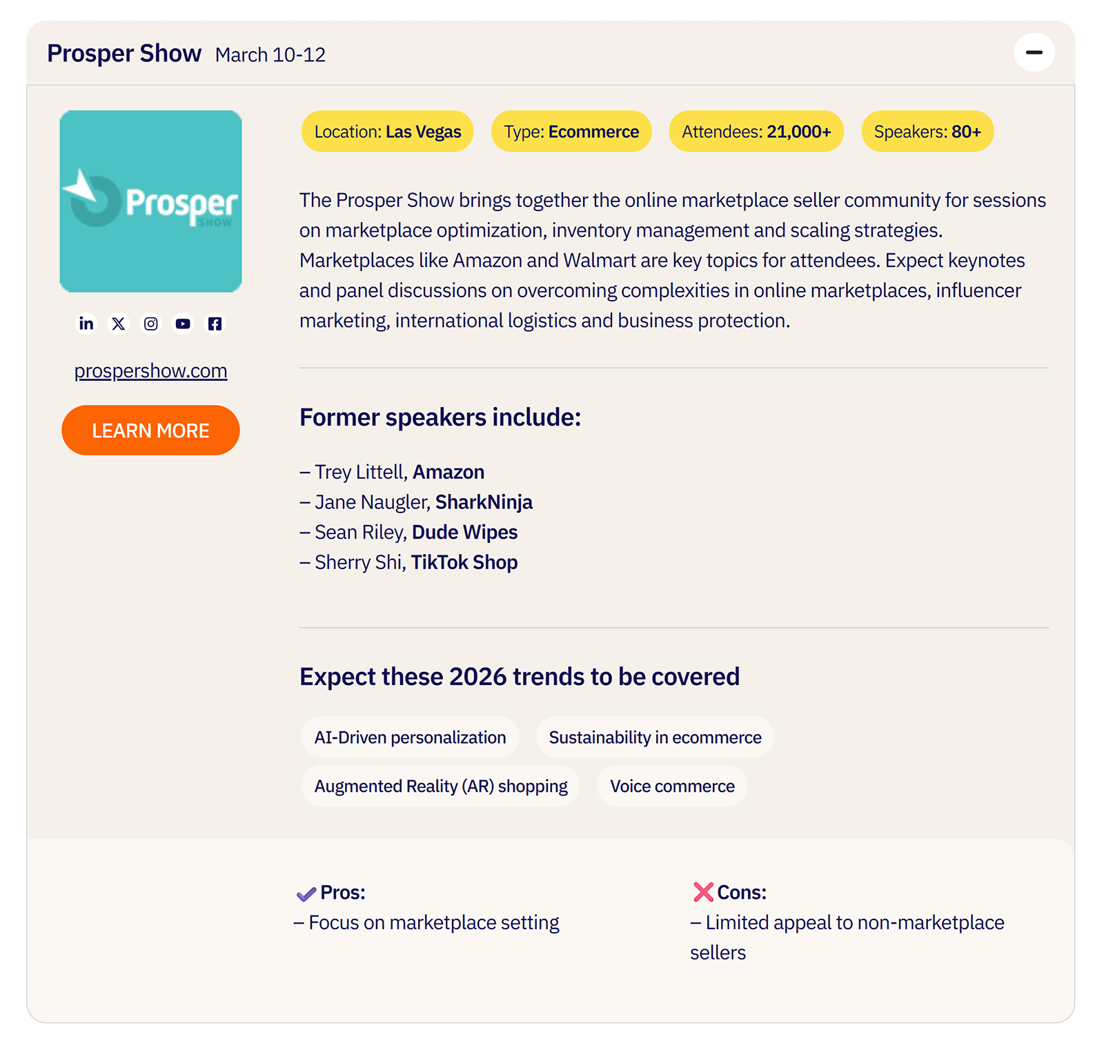Click the Type: Ecommerce pill
The image size is (1104, 1052).
[571, 131]
